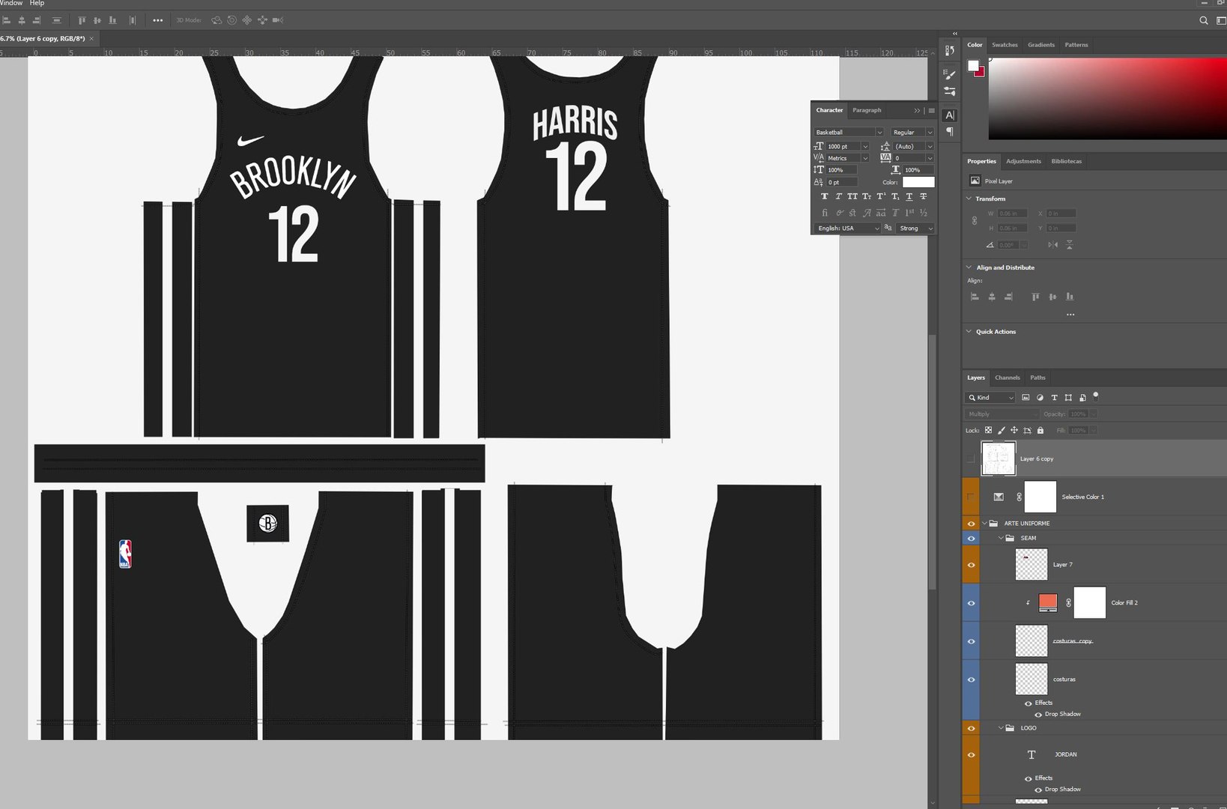Collapse the LOGO group arrow
This screenshot has height=809, width=1227.
pos(1000,728)
